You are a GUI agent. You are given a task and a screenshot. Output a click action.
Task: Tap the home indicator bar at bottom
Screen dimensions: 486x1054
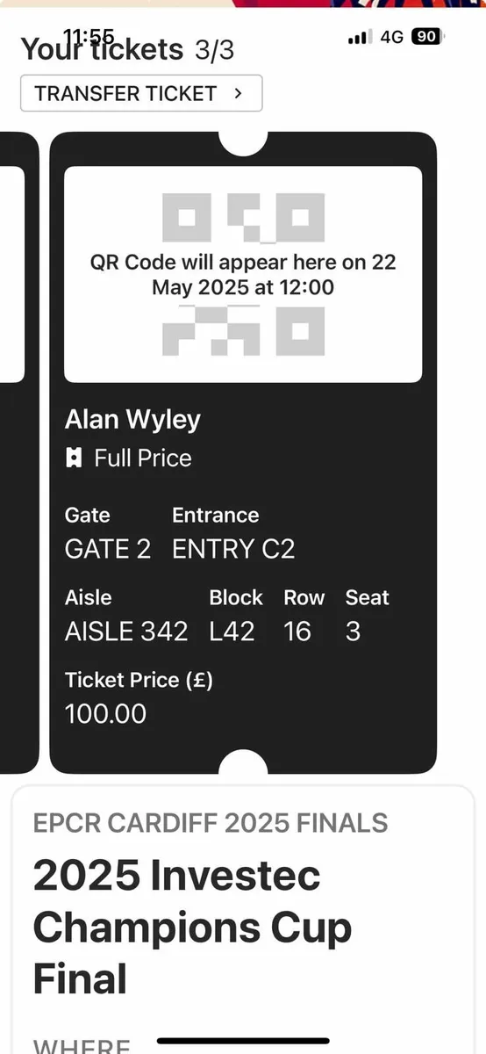[x=243, y=1041]
